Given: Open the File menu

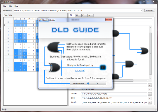Looking at the screenshot, I should (x=5, y=6).
